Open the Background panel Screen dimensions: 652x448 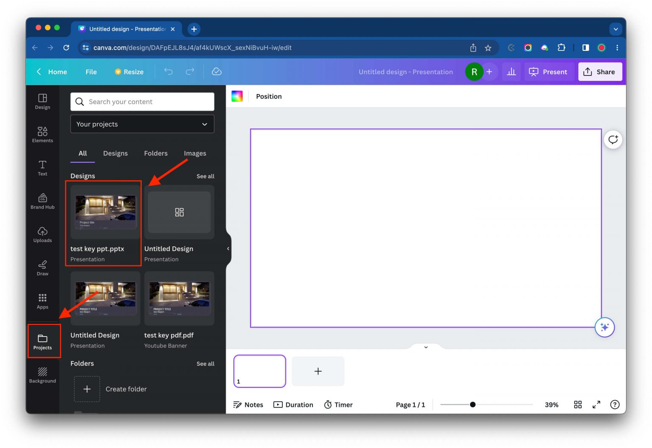pos(42,375)
